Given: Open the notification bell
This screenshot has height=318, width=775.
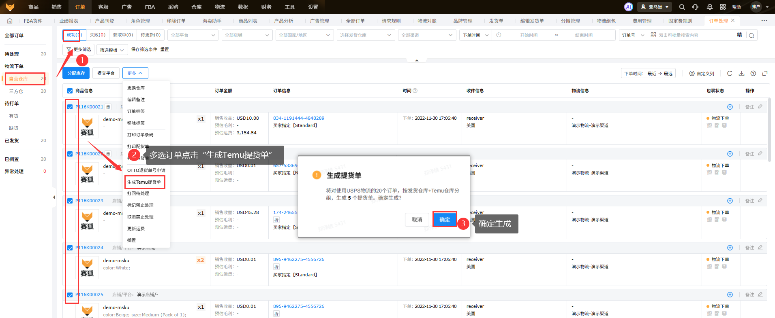Looking at the screenshot, I should point(709,7).
